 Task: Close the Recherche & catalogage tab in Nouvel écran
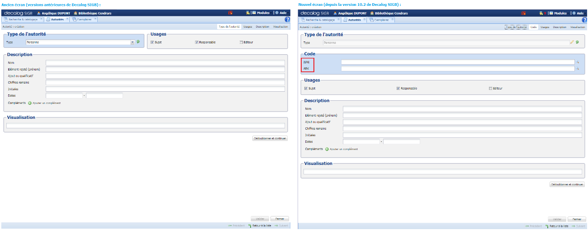[x=338, y=19]
